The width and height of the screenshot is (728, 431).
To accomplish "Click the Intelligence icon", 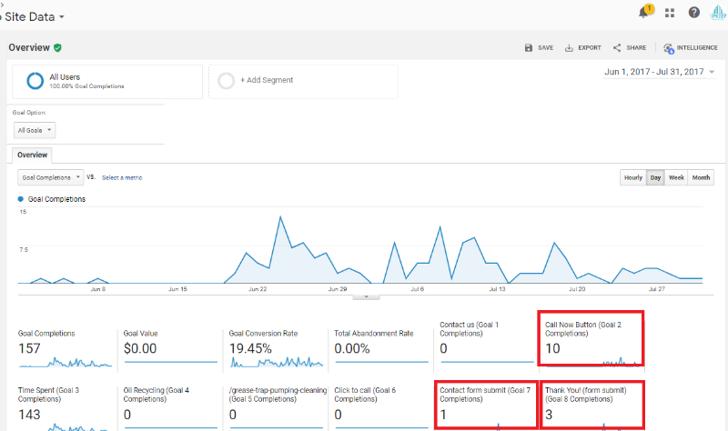I will (x=669, y=48).
